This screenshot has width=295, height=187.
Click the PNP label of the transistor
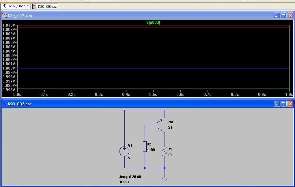(171, 122)
